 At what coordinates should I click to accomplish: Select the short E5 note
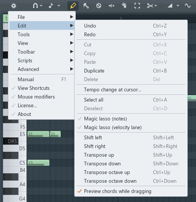click(55, 134)
